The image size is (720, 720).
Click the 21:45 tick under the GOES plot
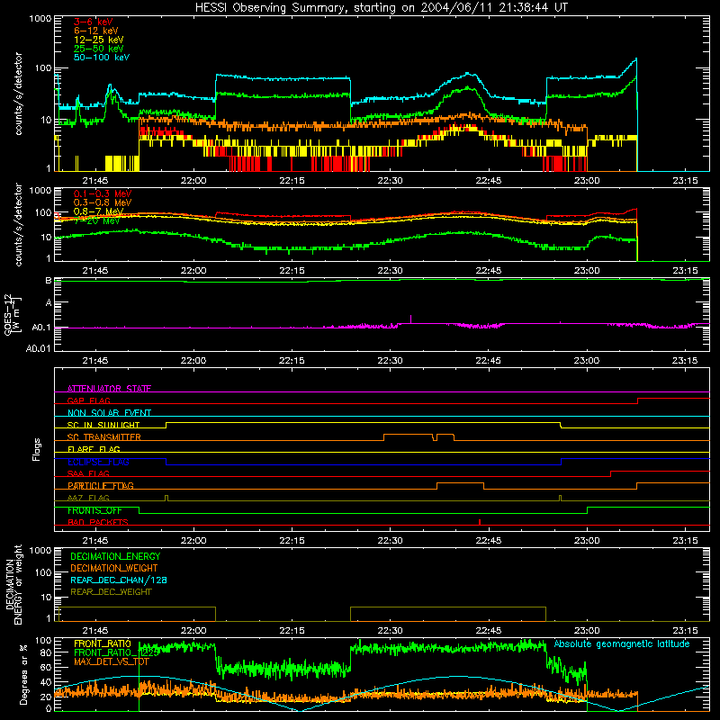95,361
